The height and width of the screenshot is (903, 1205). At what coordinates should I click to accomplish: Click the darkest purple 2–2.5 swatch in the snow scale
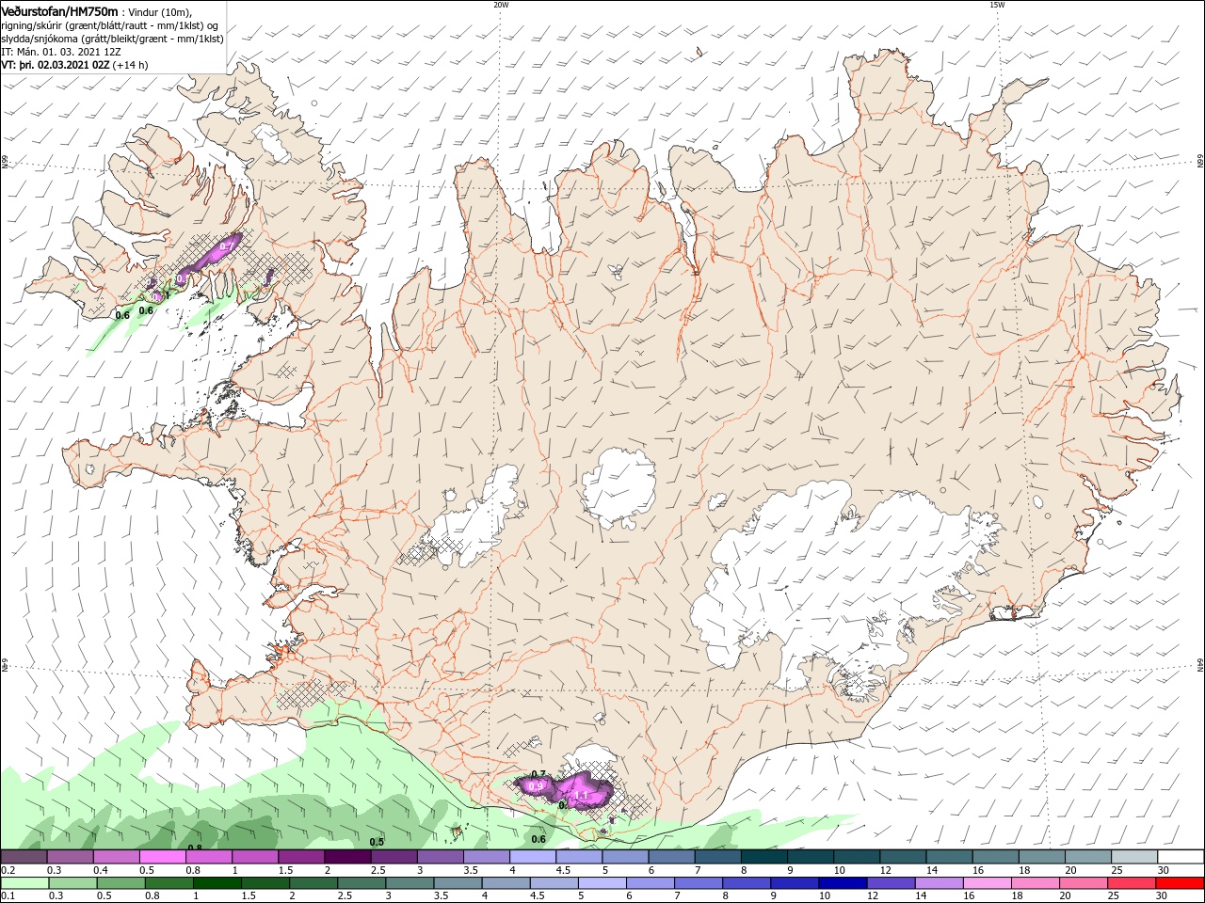click(346, 857)
